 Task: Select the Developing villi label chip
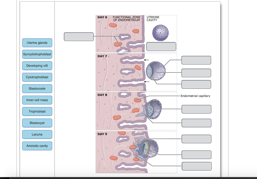pos(37,65)
